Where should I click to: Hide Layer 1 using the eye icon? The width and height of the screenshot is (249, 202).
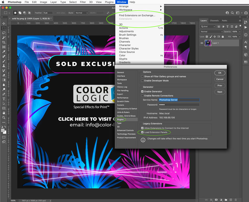coord(202,43)
